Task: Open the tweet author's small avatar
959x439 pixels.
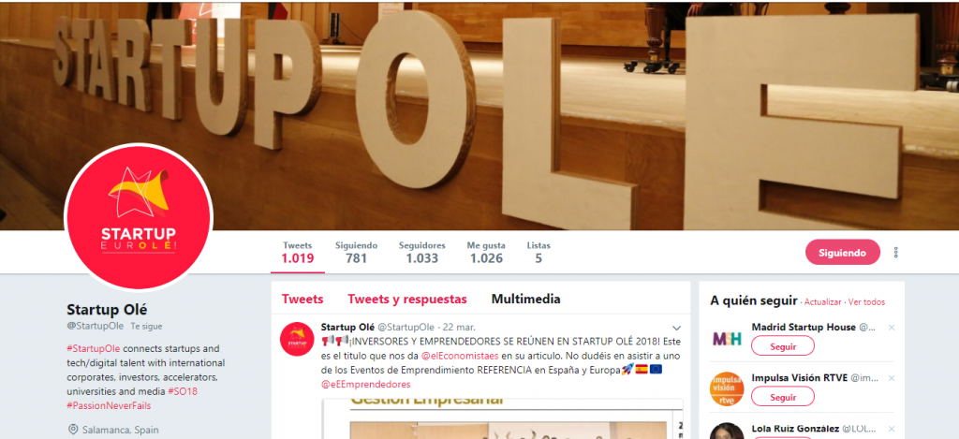Action: (x=297, y=339)
